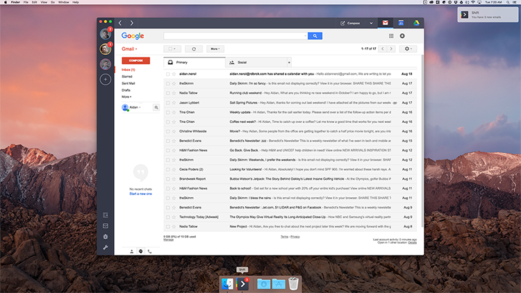The image size is (521, 293).
Task: Switch to the Social tab
Action: click(x=242, y=62)
